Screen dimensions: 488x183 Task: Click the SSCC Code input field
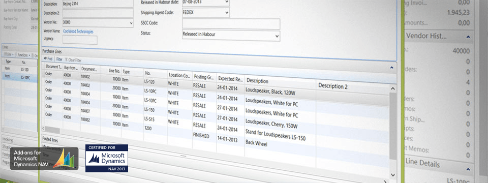point(231,24)
